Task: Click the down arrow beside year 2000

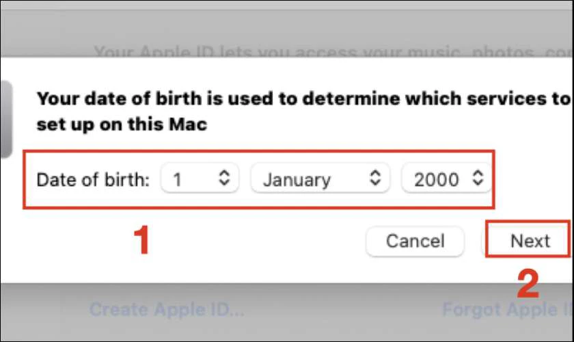Action: point(478,184)
